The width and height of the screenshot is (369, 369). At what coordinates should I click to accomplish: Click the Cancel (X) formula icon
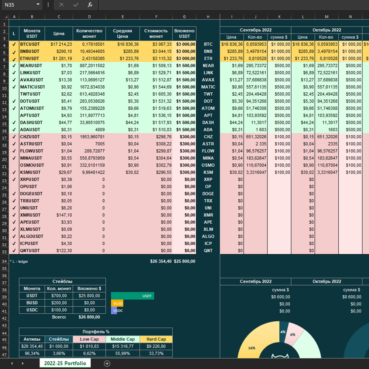pos(61,5)
